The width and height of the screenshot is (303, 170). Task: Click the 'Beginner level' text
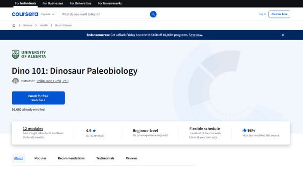[x=145, y=131]
